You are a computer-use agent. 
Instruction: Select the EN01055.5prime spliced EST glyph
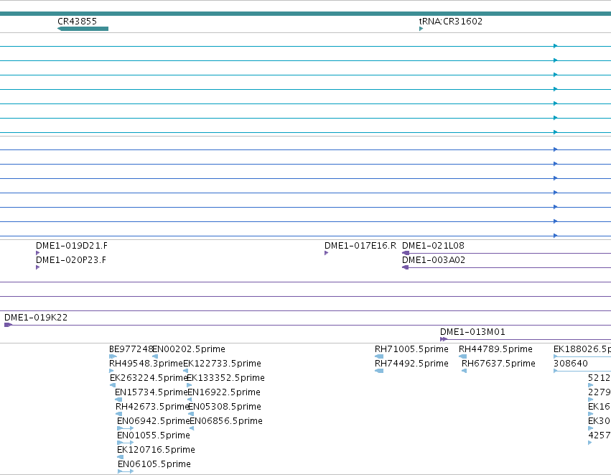click(x=125, y=443)
